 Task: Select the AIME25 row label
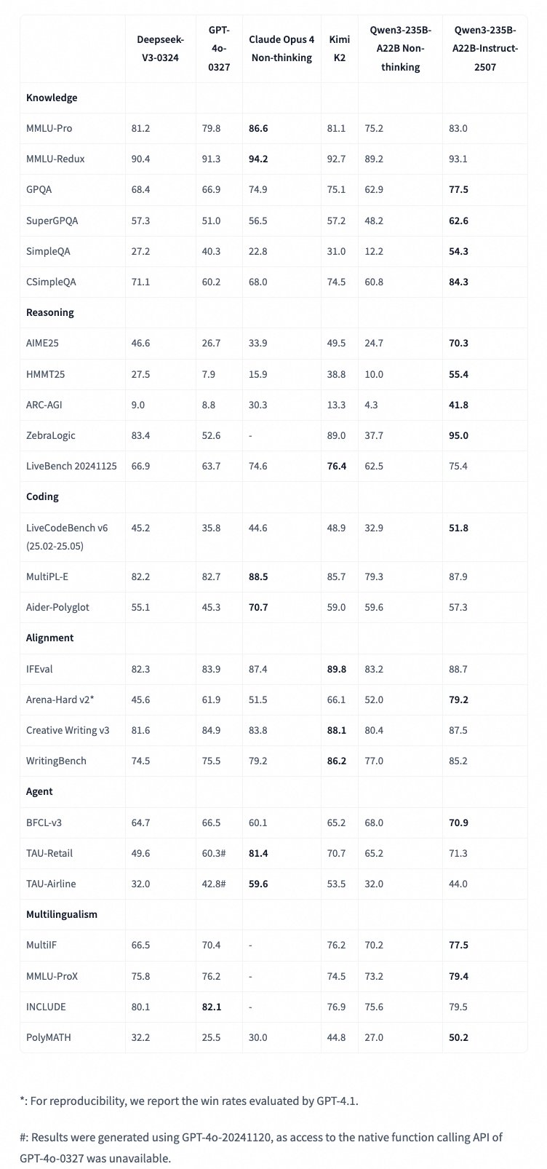tap(42, 343)
